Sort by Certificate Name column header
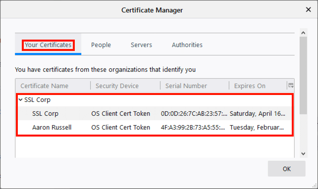 coord(53,86)
